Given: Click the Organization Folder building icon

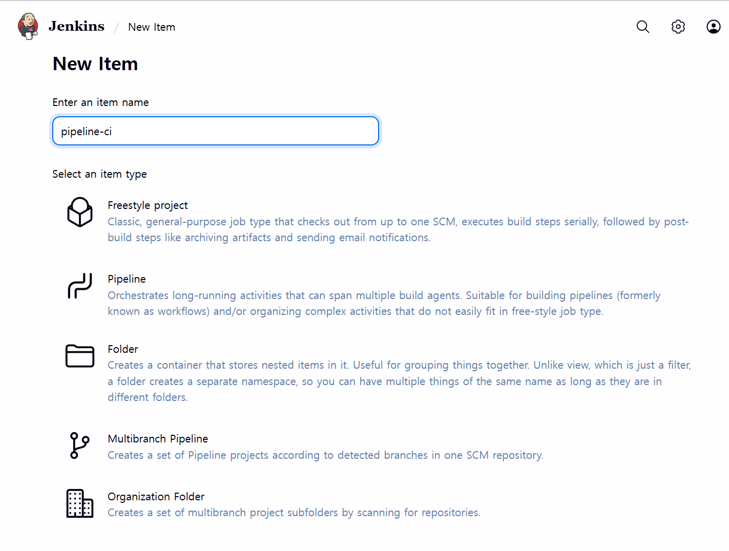Looking at the screenshot, I should tap(80, 503).
